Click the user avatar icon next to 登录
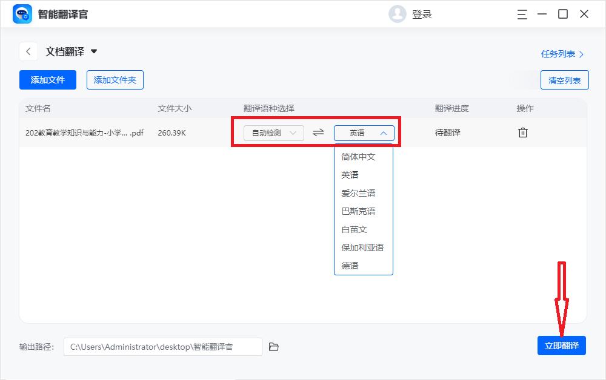Screen dimensions: 606x380 (x=398, y=14)
